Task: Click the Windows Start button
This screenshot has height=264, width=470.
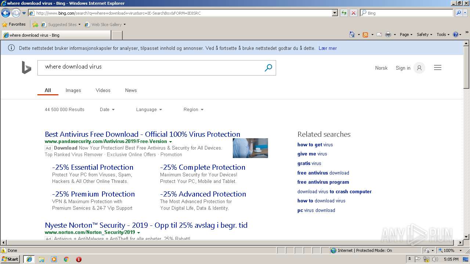Action: [10, 259]
